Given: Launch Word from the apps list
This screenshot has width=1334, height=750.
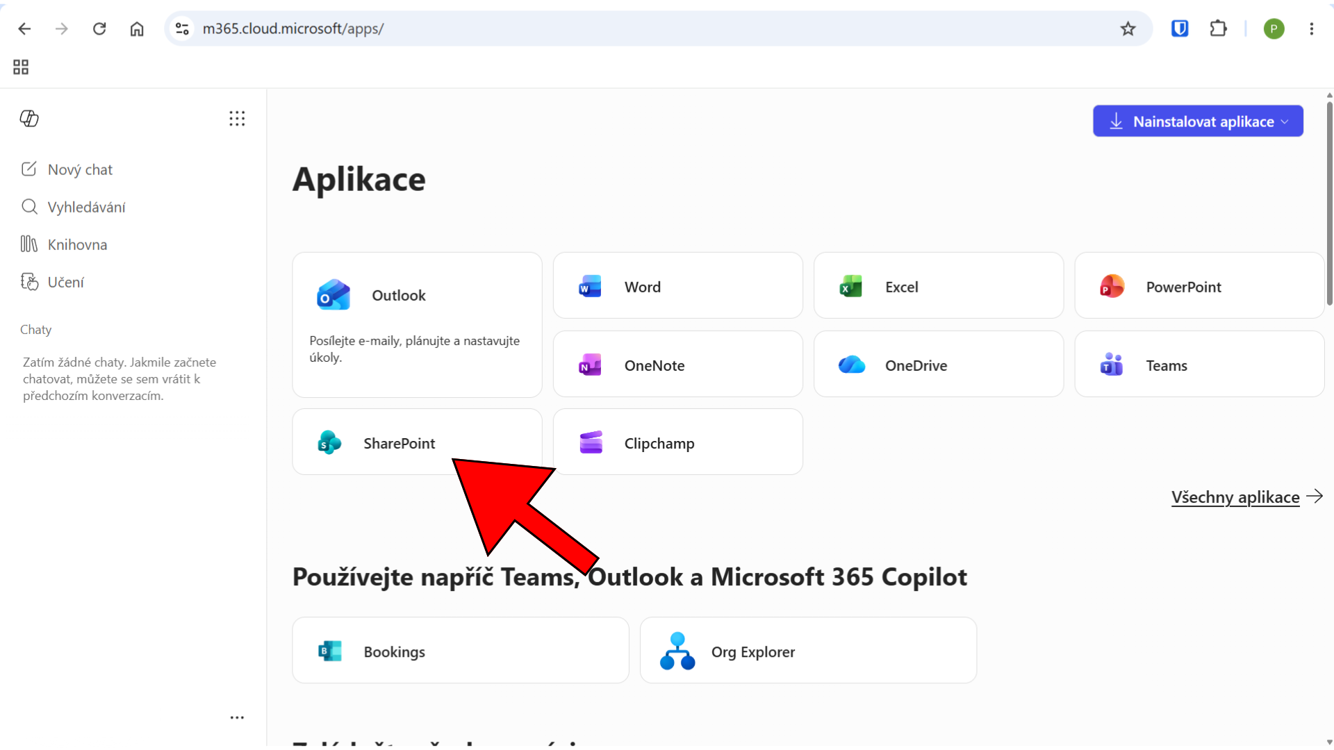Looking at the screenshot, I should (x=677, y=285).
